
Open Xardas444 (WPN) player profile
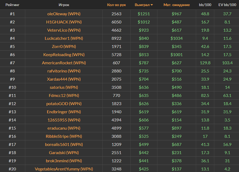64,79
